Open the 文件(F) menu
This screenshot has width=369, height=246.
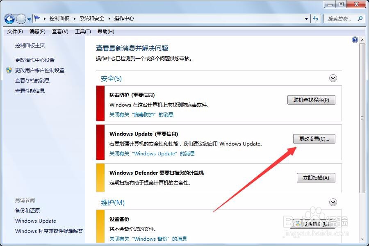[15, 31]
